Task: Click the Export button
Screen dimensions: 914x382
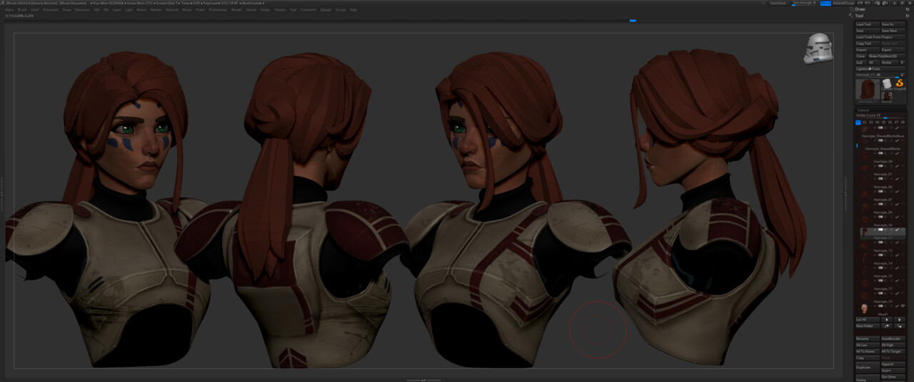Action: coord(893,50)
